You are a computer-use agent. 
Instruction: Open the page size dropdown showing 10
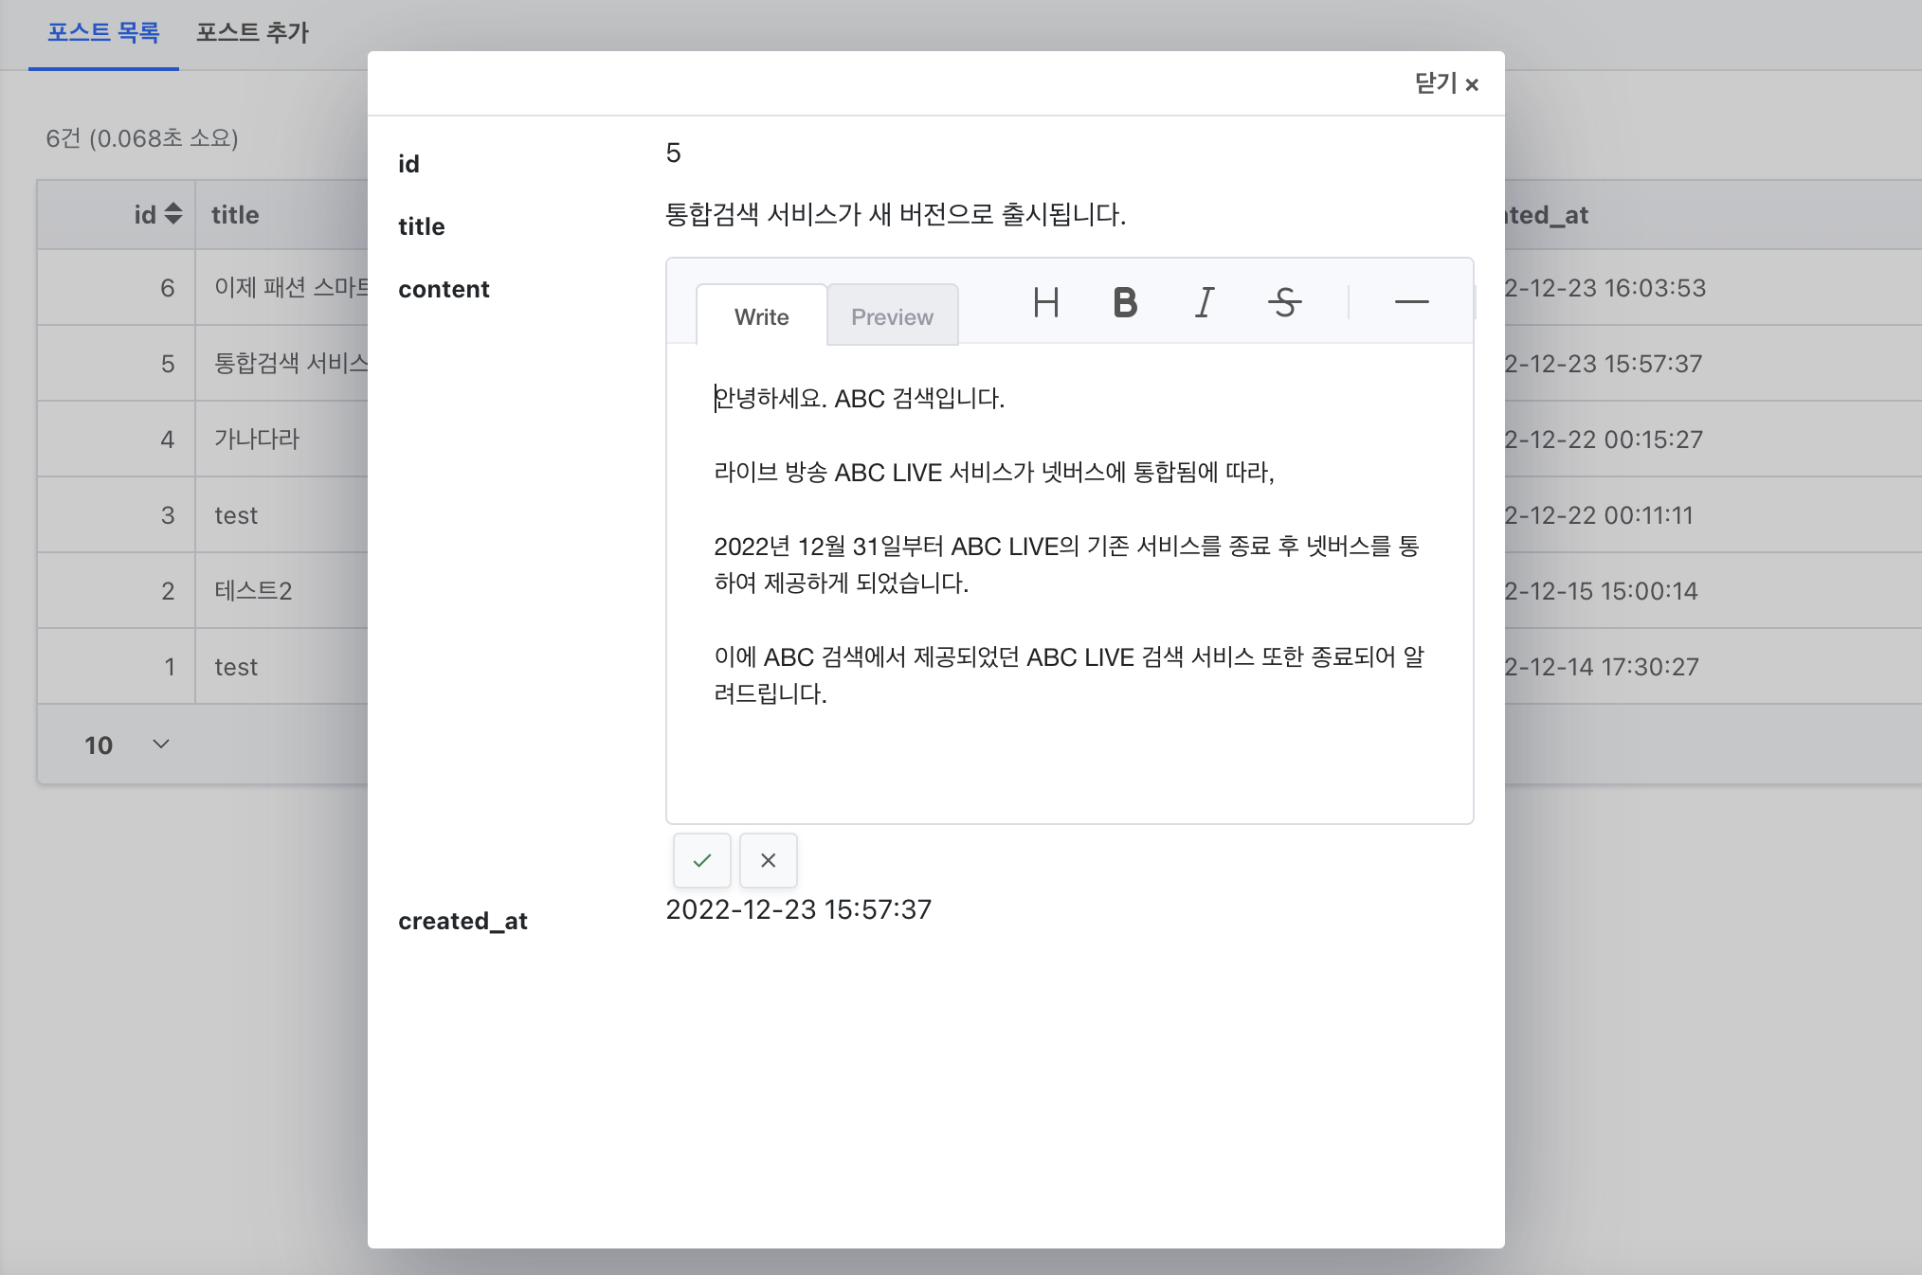(126, 745)
